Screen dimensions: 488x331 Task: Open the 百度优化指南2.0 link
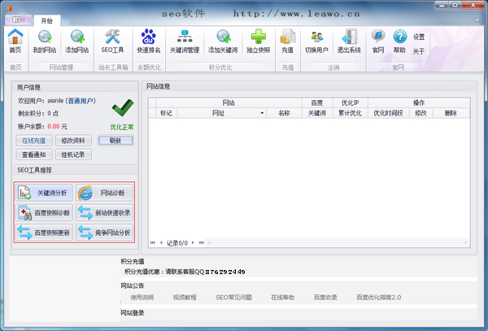click(x=379, y=298)
